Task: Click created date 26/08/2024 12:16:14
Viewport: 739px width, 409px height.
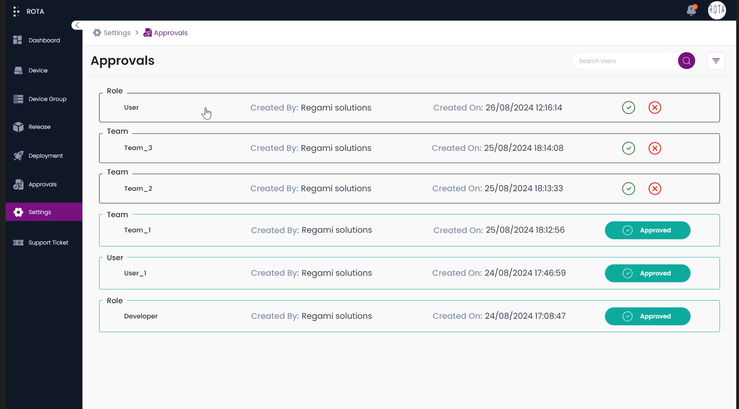Action: tap(524, 107)
